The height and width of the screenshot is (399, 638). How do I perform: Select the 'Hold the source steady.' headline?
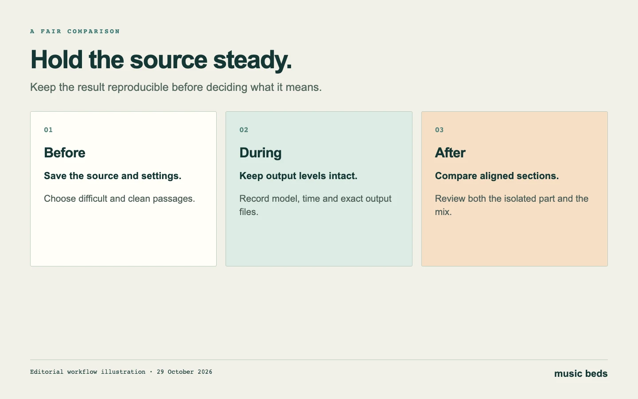coord(161,60)
